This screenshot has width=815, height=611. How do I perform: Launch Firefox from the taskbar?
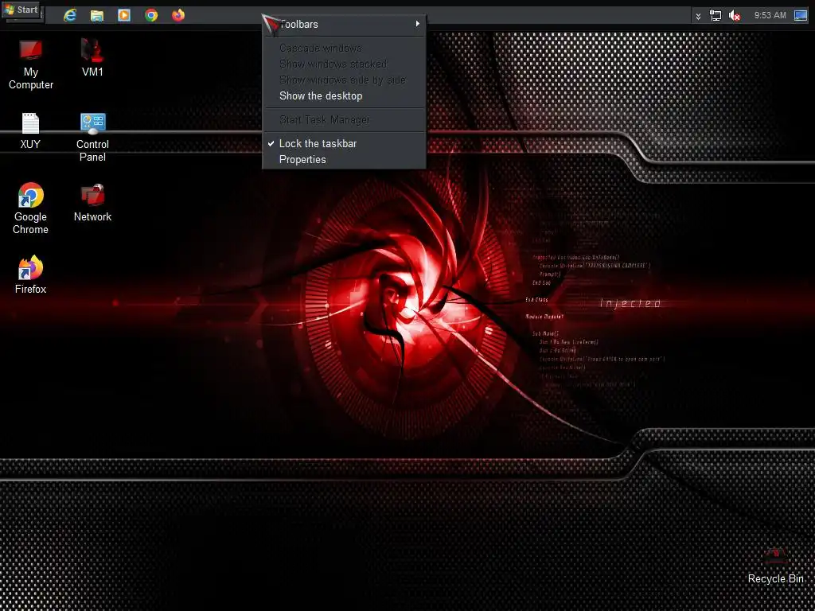pyautogui.click(x=178, y=16)
